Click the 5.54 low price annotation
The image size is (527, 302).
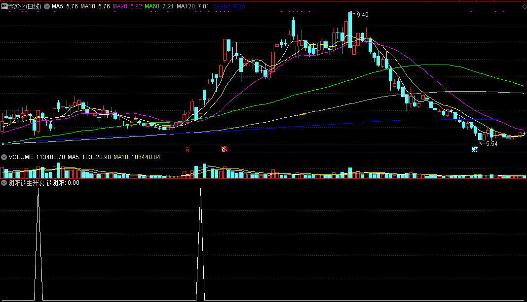tap(491, 144)
